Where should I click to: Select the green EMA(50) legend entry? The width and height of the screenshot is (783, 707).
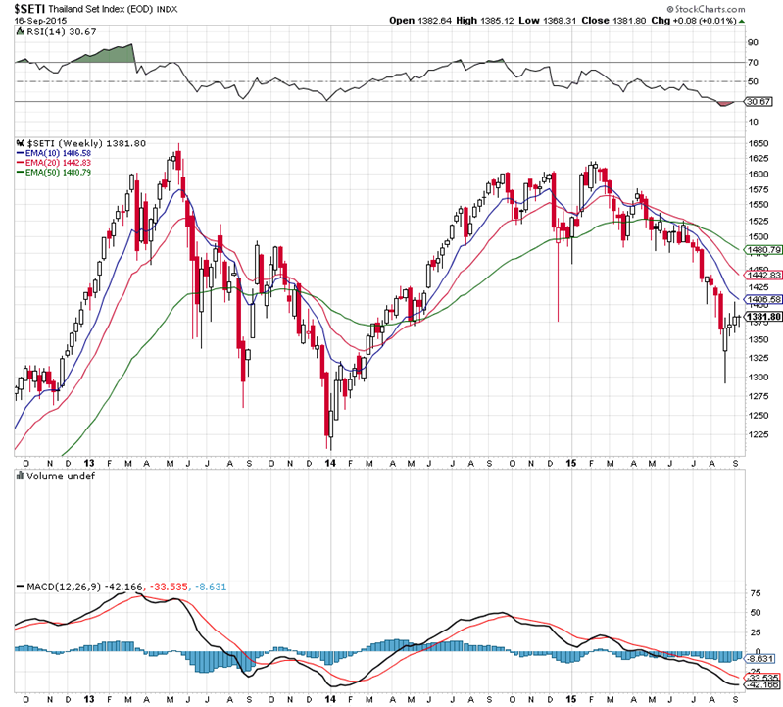pos(57,173)
